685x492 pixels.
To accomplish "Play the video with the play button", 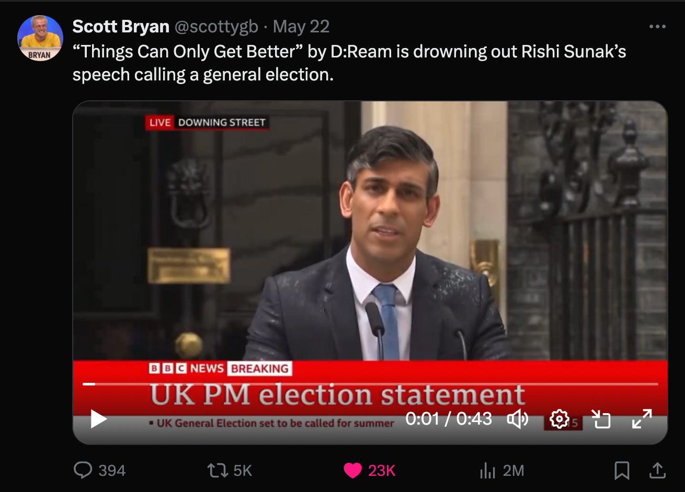I will (98, 419).
